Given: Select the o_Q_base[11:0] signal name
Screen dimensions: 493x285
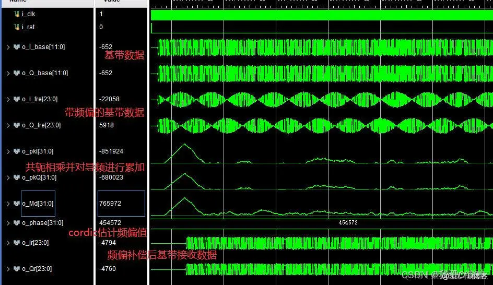Looking at the screenshot, I should [x=45, y=73].
